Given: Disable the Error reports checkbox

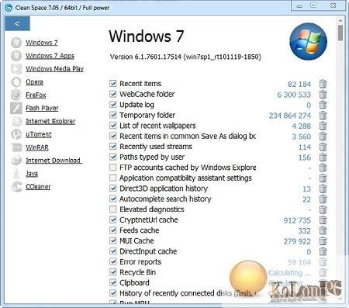Looking at the screenshot, I should click(113, 261).
